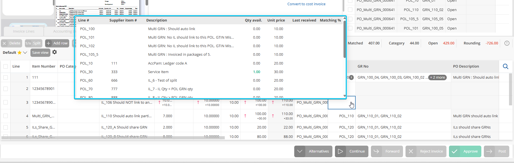Follow the Convert to cost invoice link
514x163 pixels.
306,4
